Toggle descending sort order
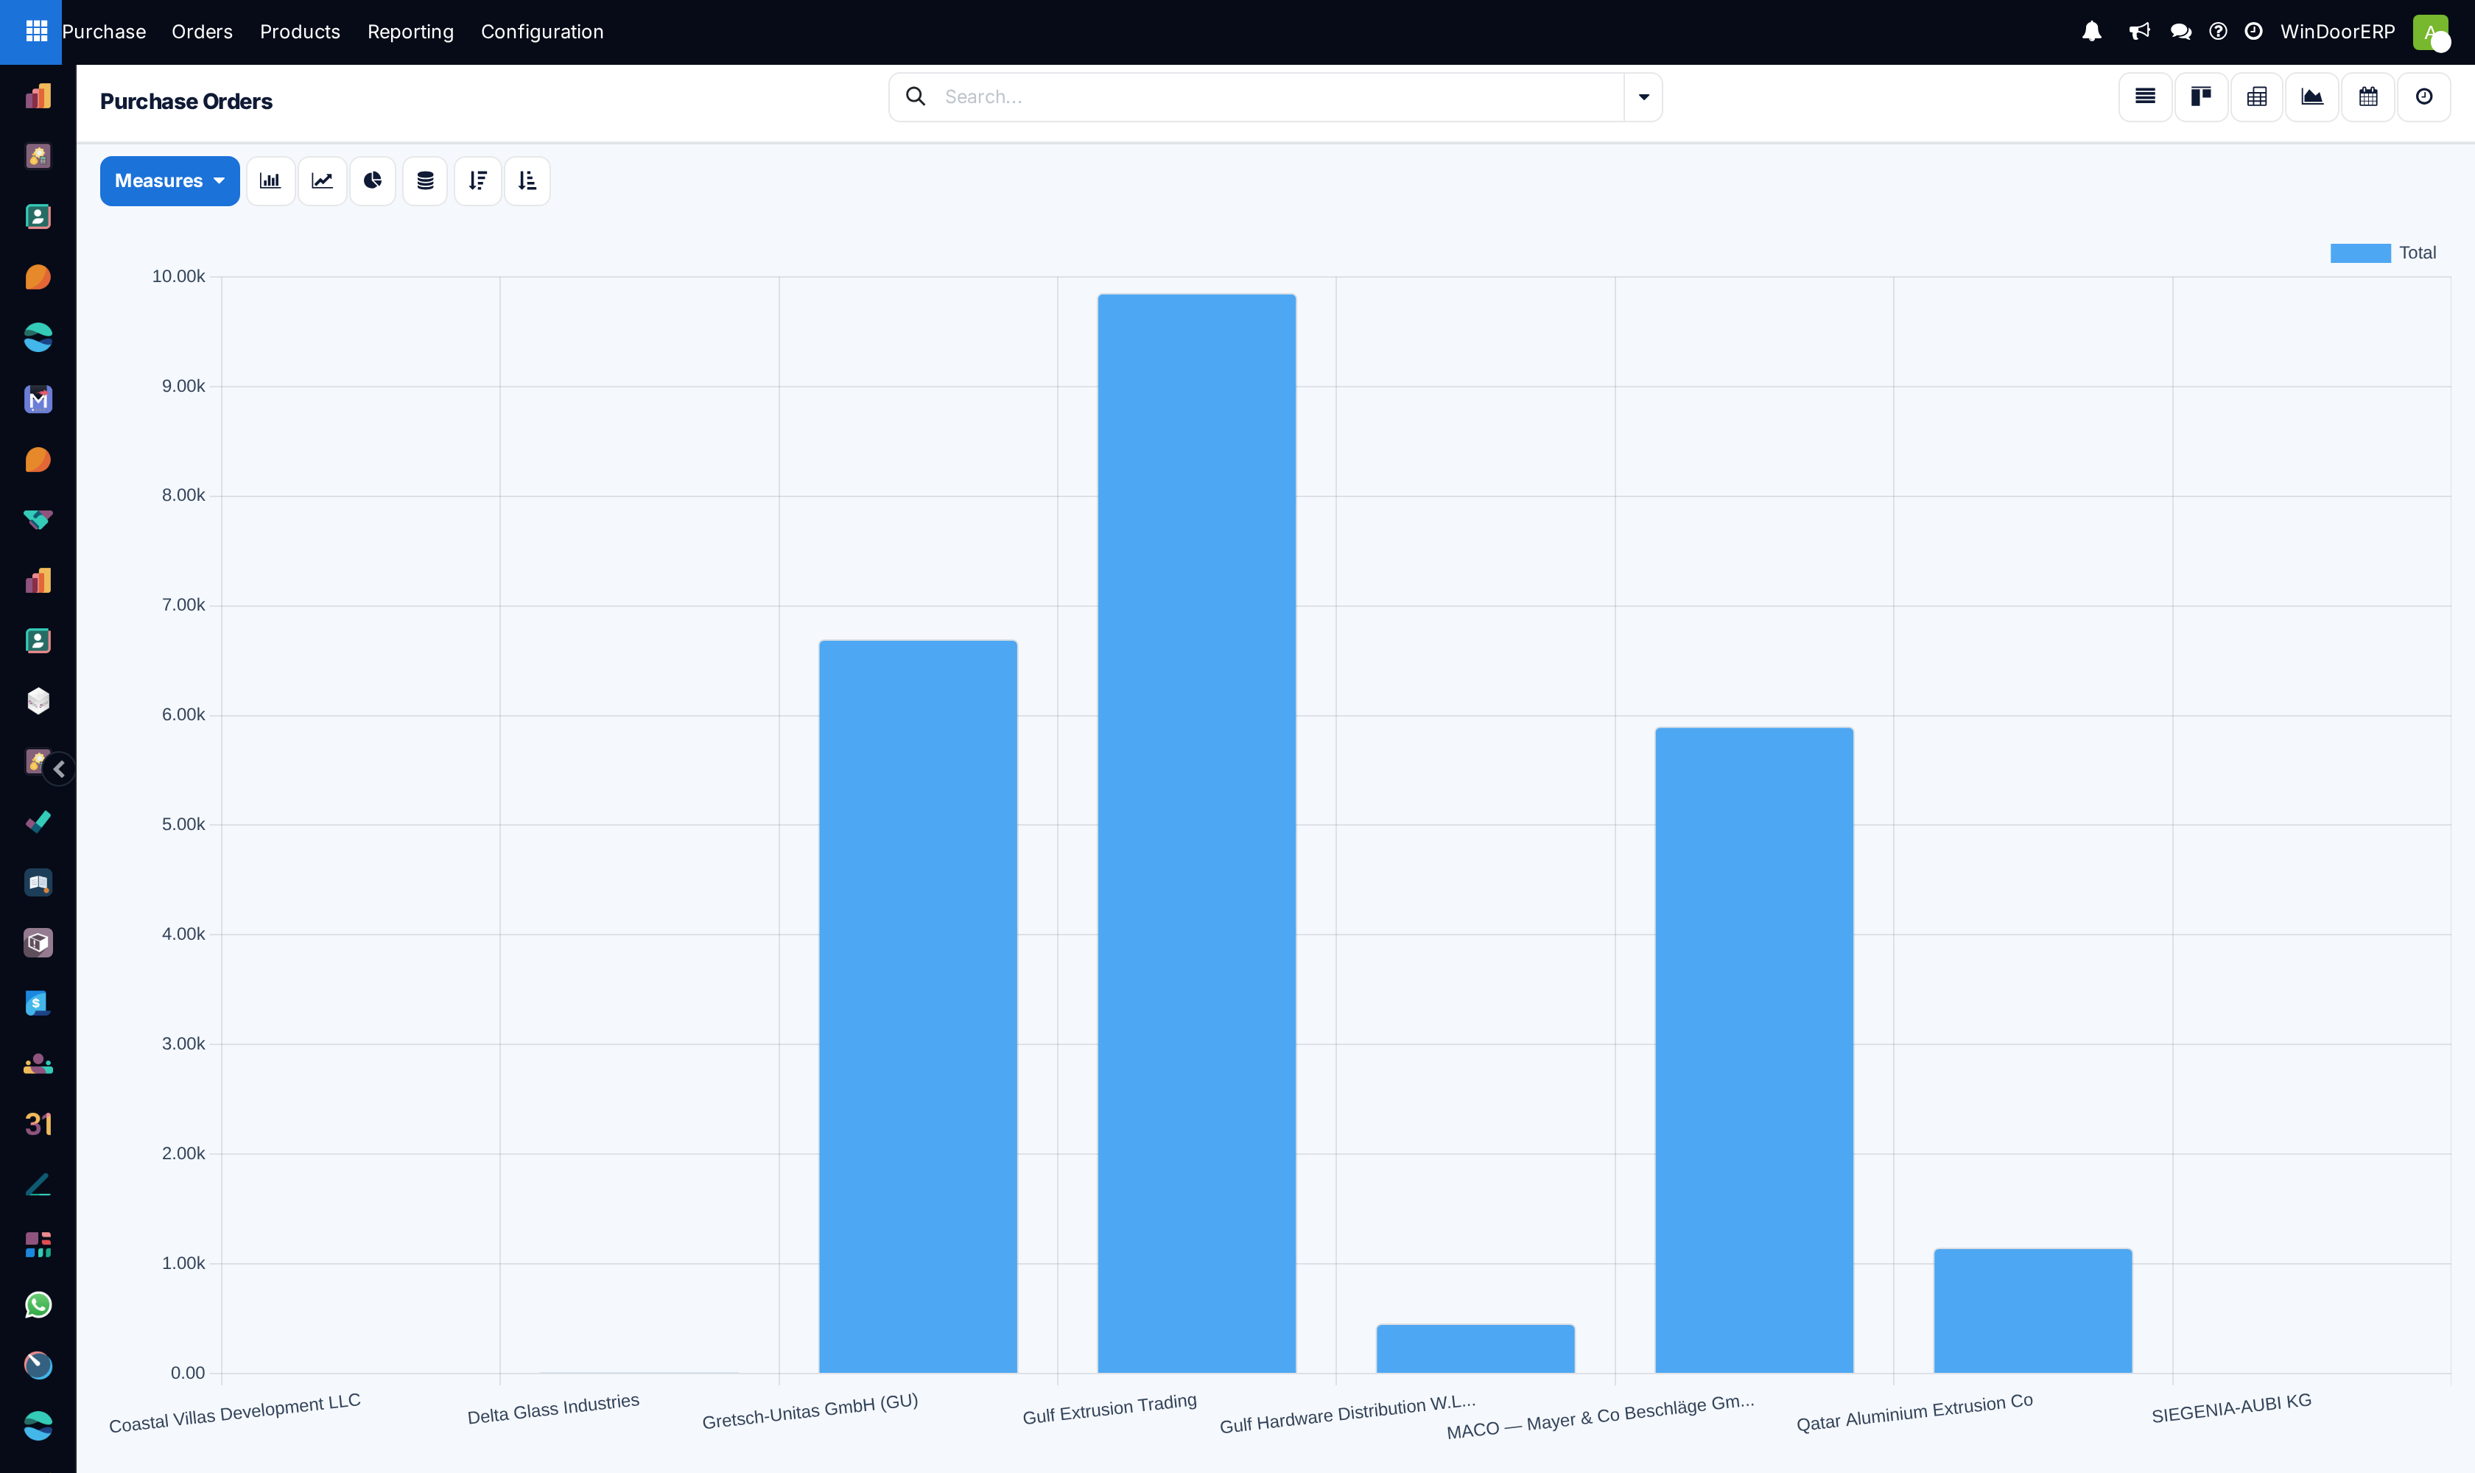This screenshot has height=1473, width=2475. coord(477,180)
